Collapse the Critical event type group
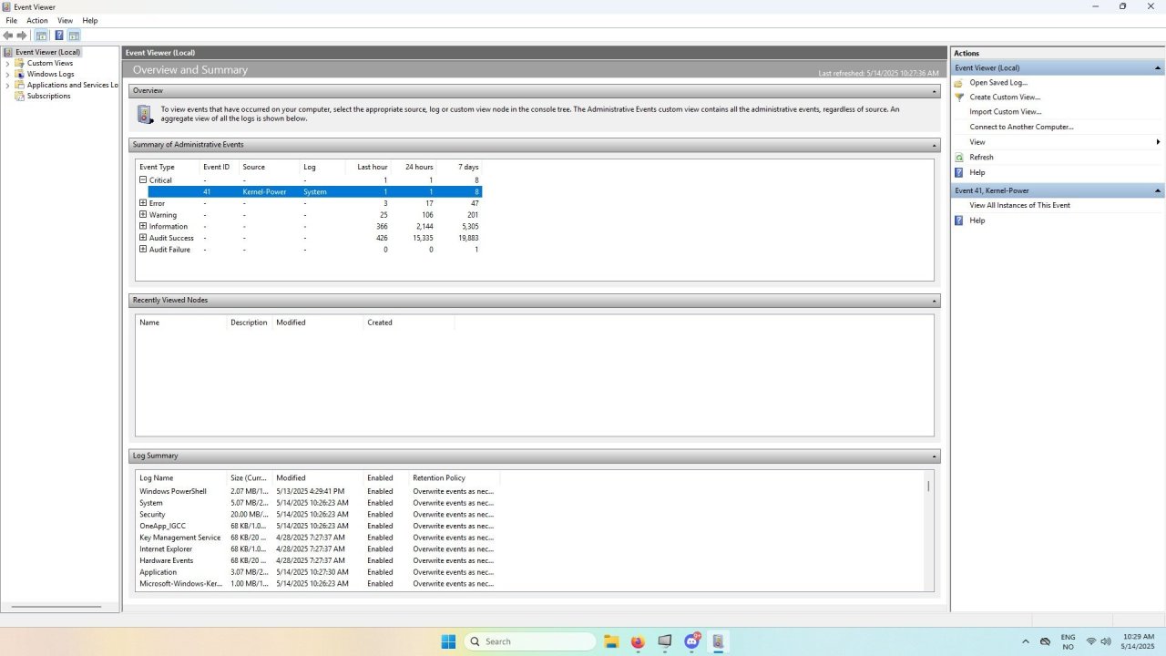The width and height of the screenshot is (1166, 656). click(143, 179)
